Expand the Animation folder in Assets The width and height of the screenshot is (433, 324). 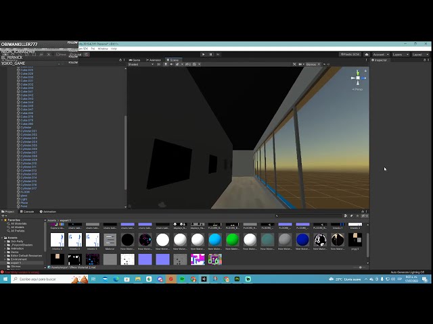5,248
